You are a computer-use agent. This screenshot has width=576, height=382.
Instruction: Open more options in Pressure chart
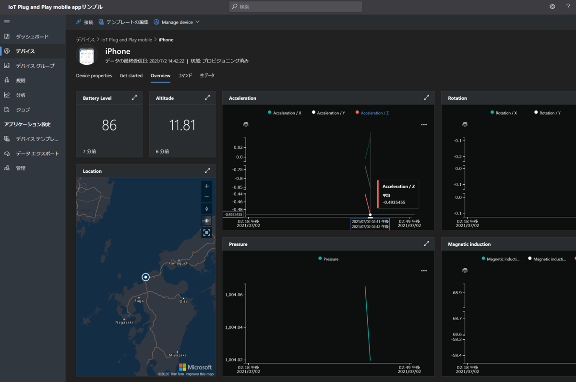point(424,271)
